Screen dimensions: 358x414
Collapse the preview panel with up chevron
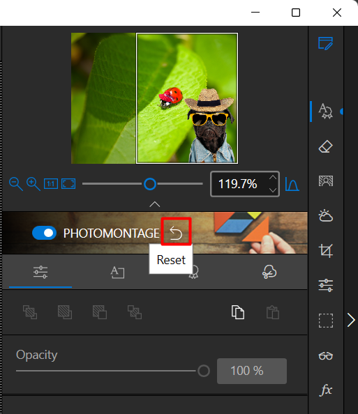[155, 204]
